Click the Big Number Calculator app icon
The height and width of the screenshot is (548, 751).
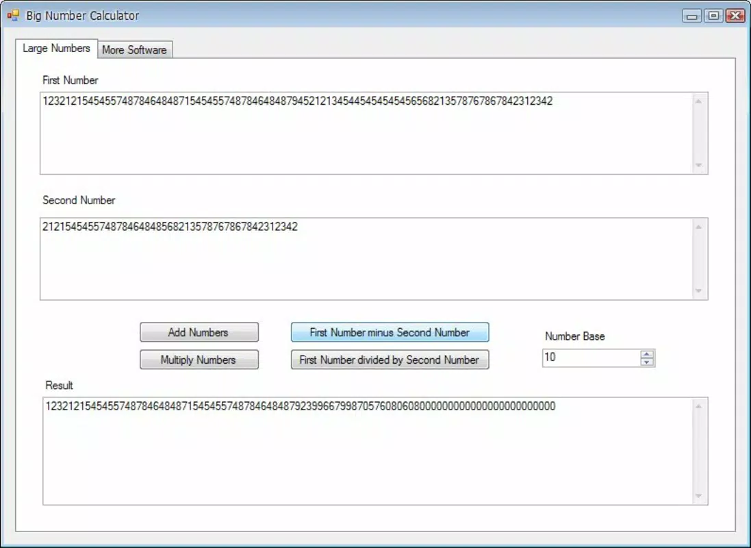click(x=13, y=15)
